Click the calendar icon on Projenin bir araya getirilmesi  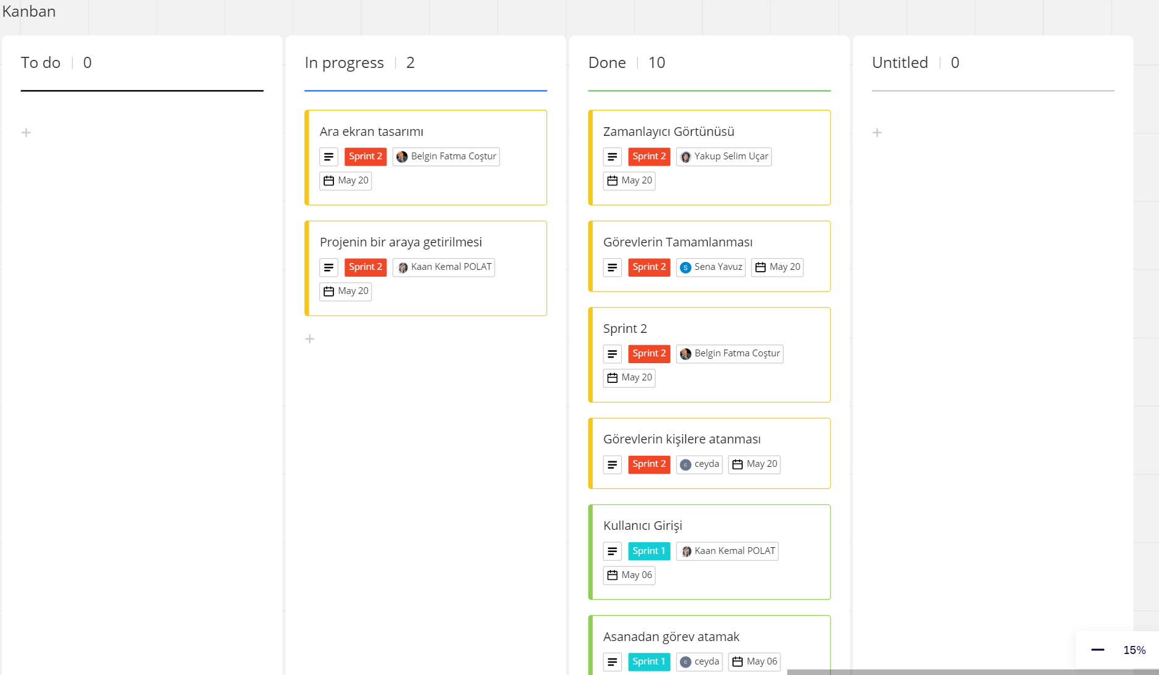click(x=328, y=291)
